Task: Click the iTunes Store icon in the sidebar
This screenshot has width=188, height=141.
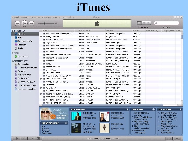Action: coord(16,56)
